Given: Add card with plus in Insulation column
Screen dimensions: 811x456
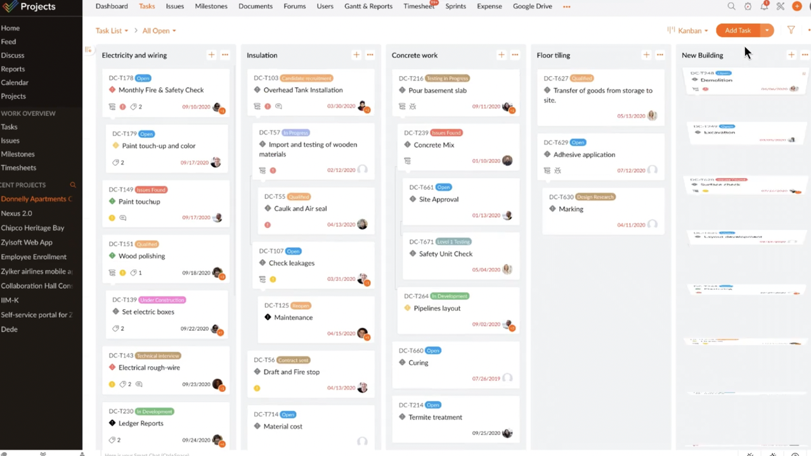Looking at the screenshot, I should (356, 55).
